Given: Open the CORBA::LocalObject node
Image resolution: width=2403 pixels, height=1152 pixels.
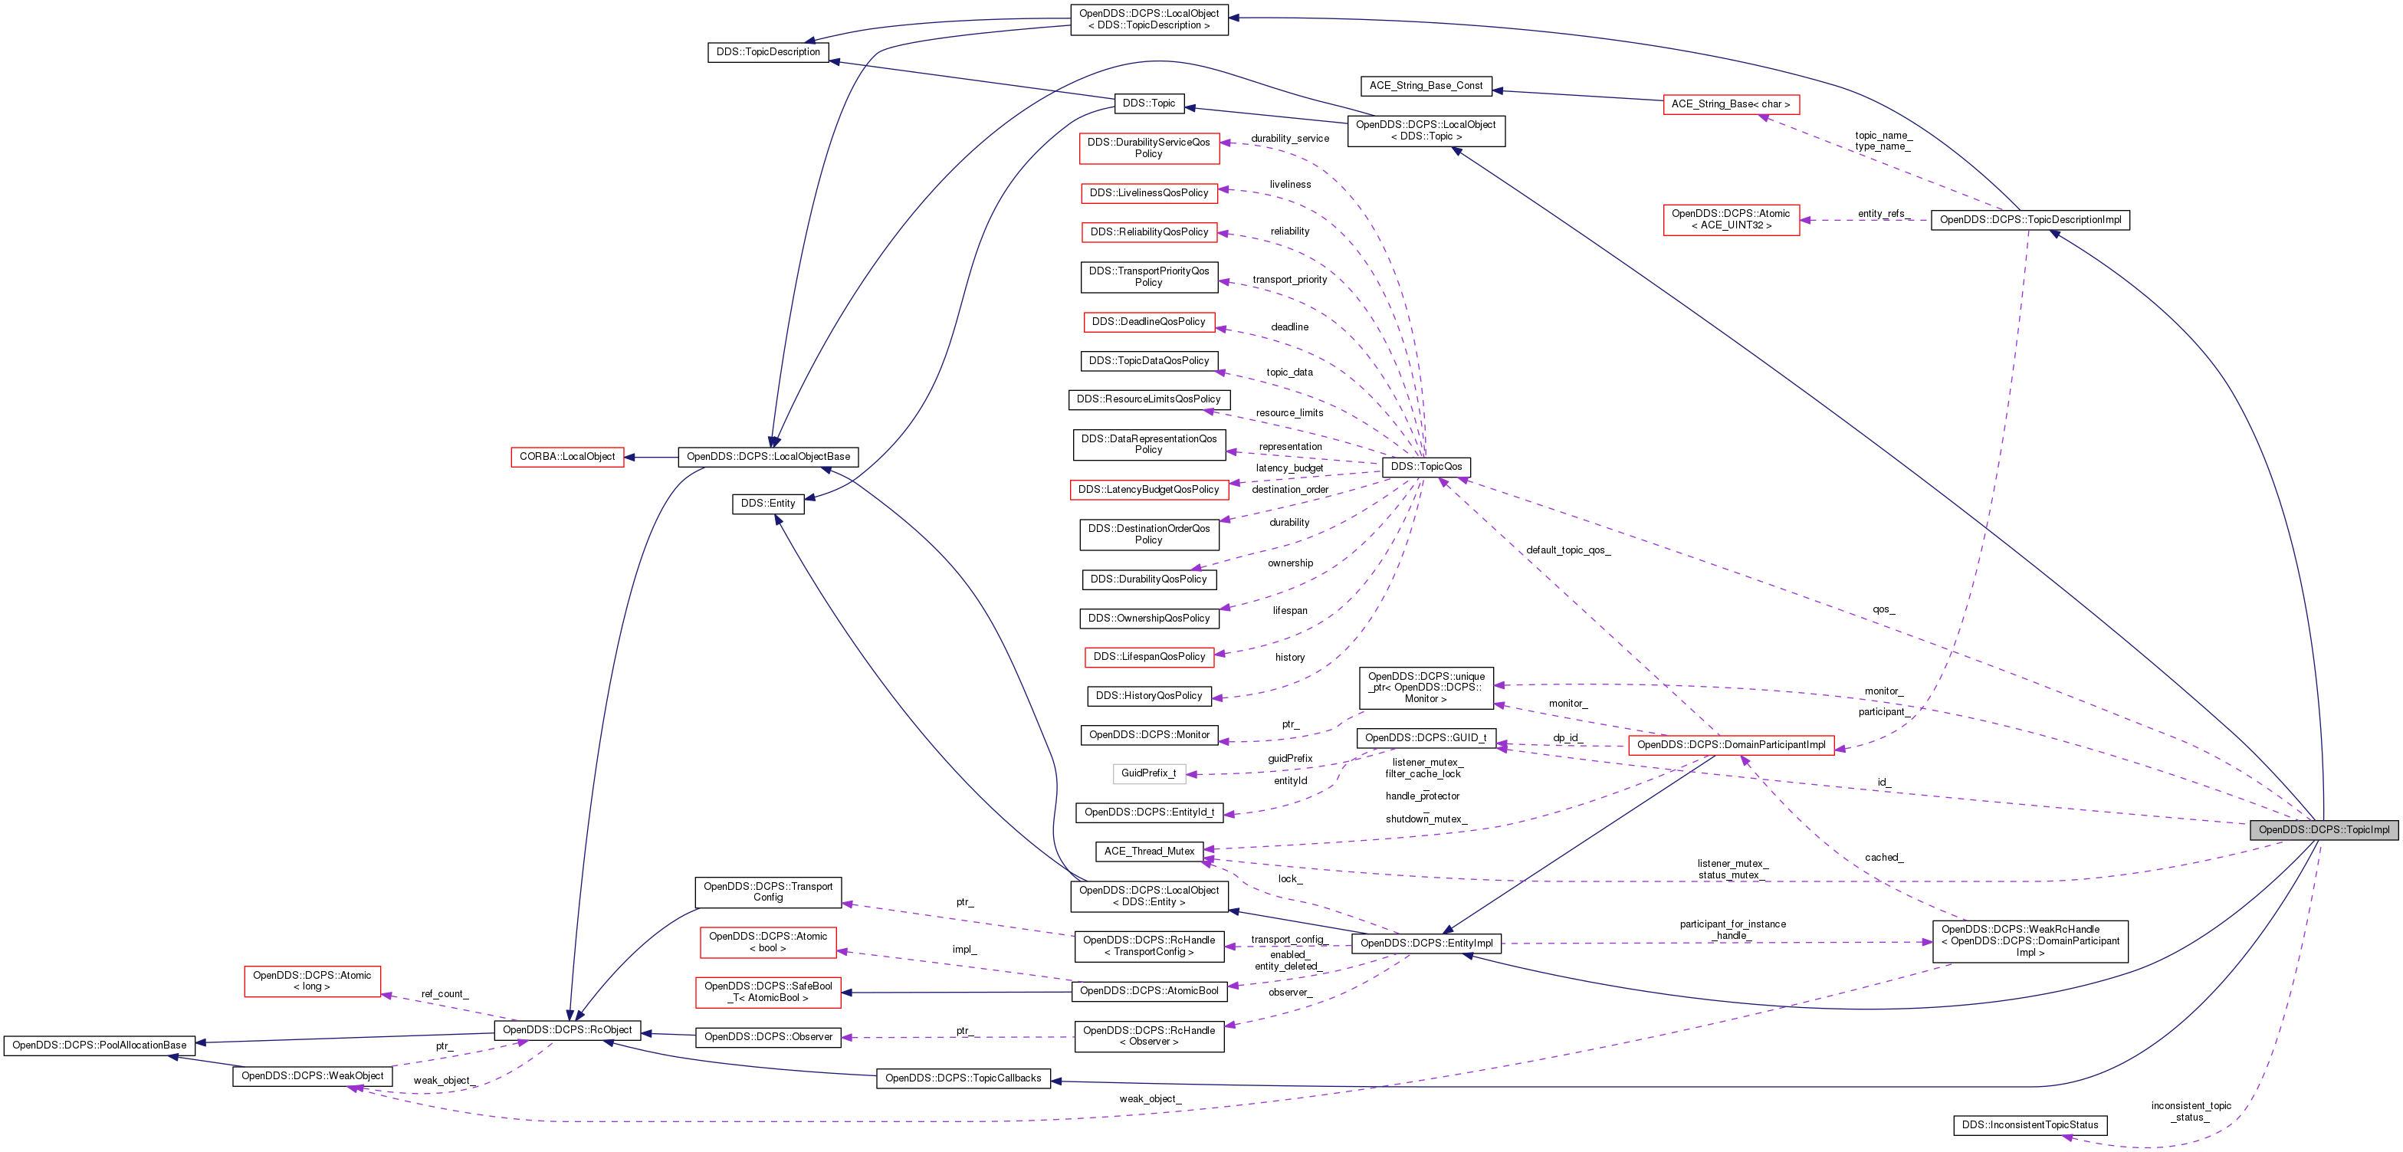Looking at the screenshot, I should 567,457.
